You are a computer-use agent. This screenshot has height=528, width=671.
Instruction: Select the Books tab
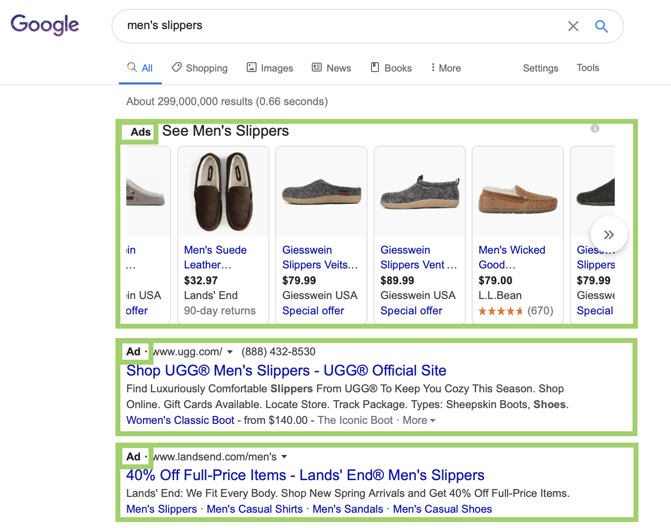(x=391, y=68)
